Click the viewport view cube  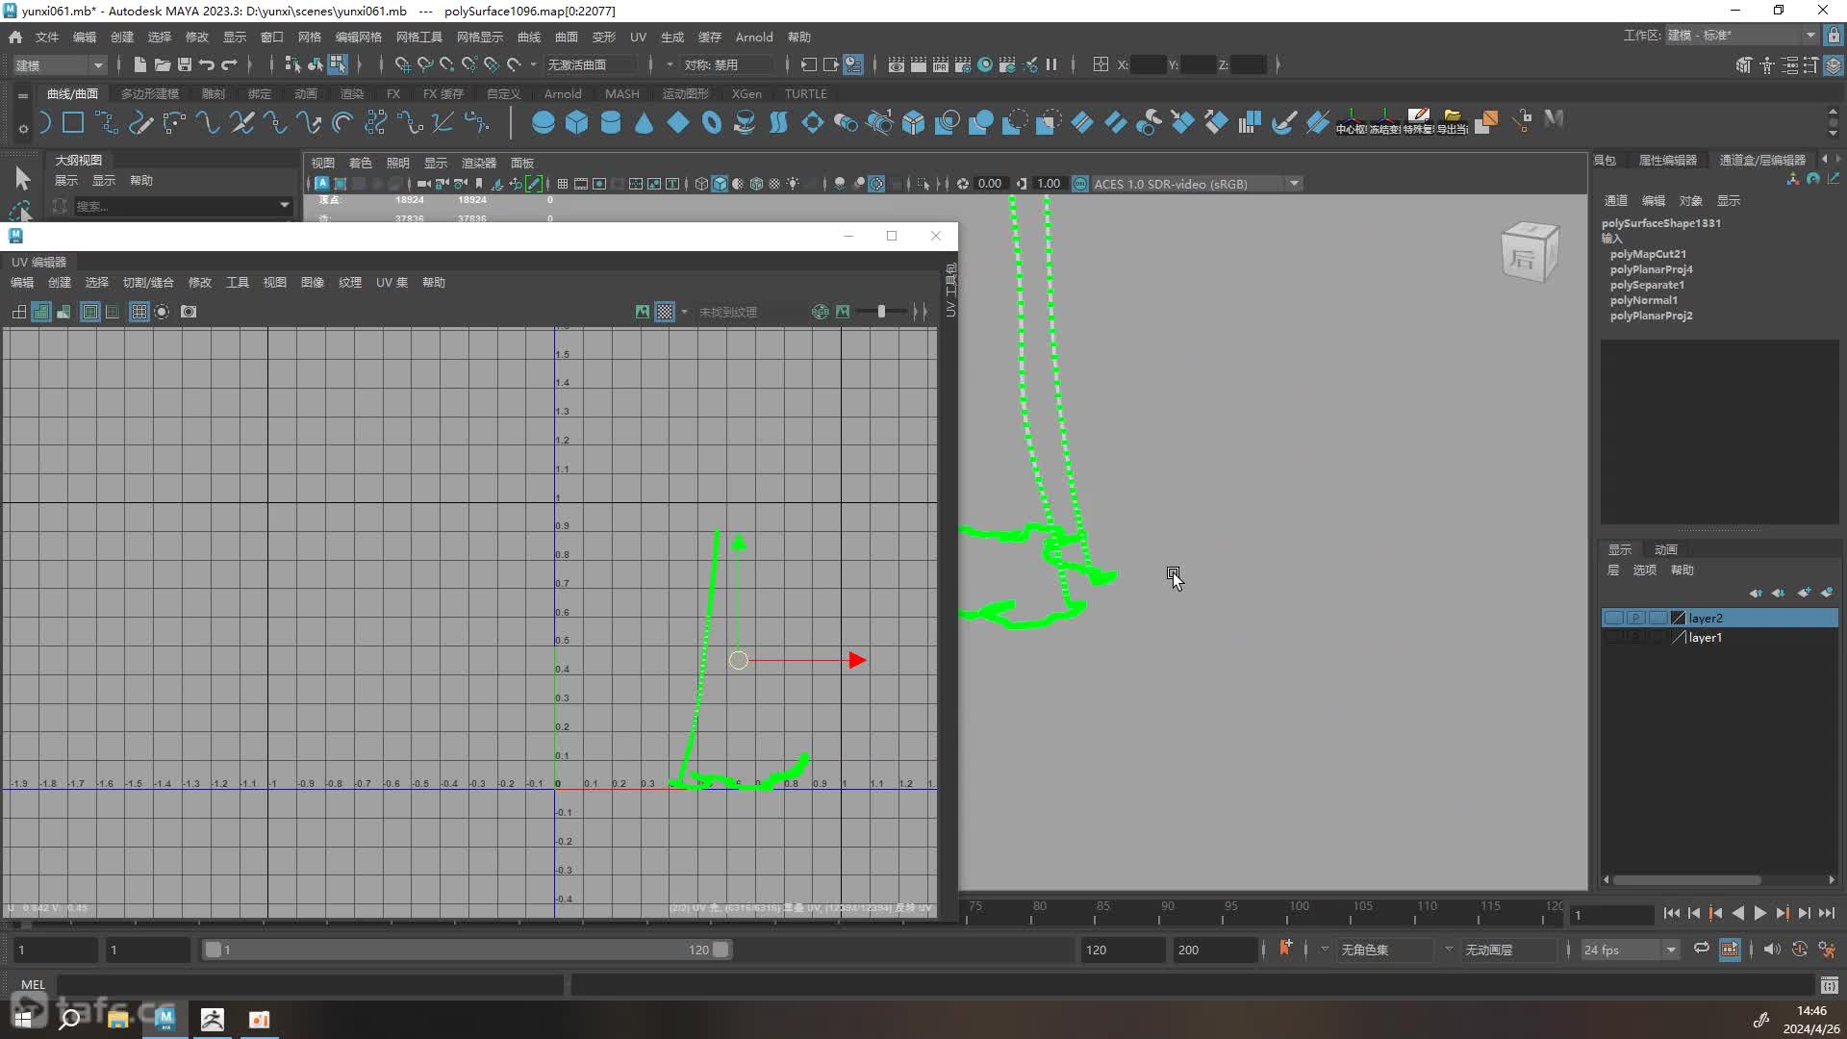(x=1530, y=252)
